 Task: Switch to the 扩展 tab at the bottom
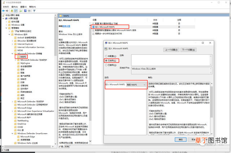(61, 146)
